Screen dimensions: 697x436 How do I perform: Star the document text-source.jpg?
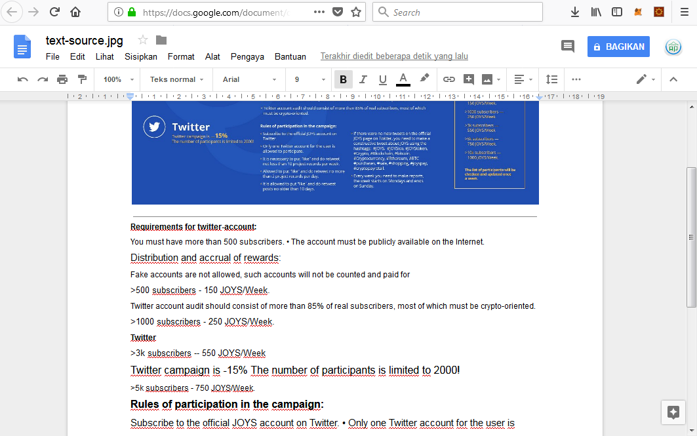point(143,40)
